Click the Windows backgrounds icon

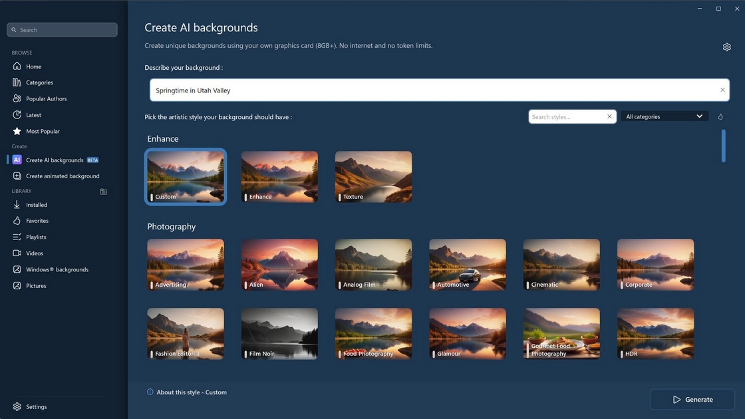17,269
